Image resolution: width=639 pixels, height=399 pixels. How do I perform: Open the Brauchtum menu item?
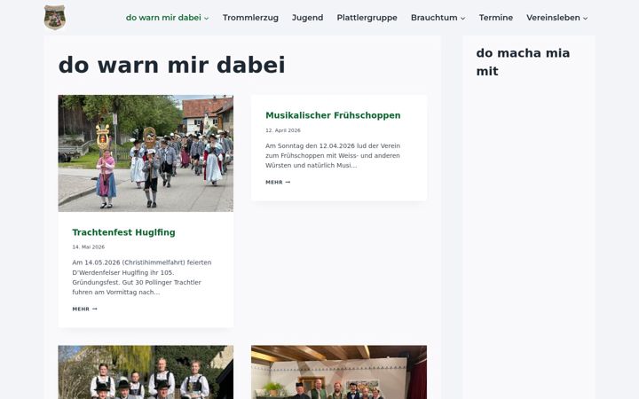click(x=434, y=18)
